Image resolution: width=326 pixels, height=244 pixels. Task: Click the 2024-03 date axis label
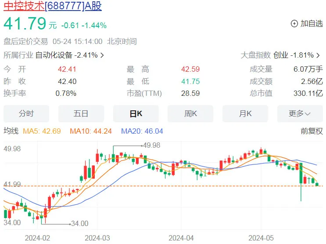[97, 238]
